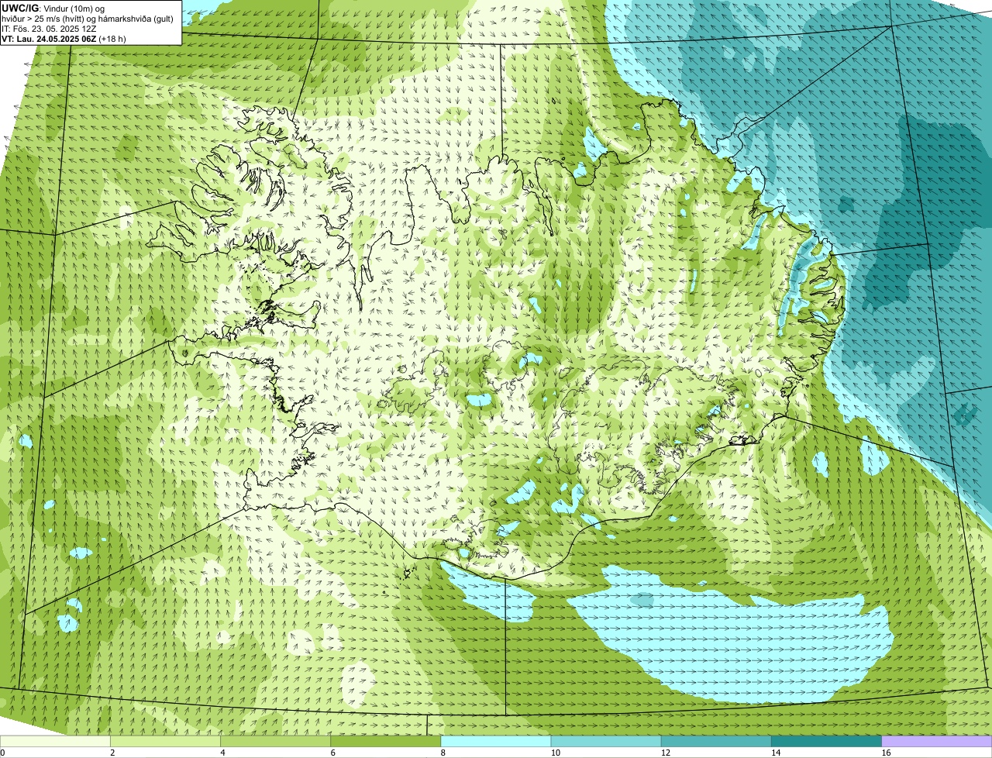Click the legend scale label 4
The height and width of the screenshot is (758, 992).
pos(222,753)
